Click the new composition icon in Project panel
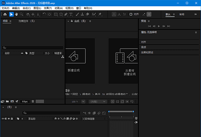Screen dimensions: 201x137 [x=12, y=102]
